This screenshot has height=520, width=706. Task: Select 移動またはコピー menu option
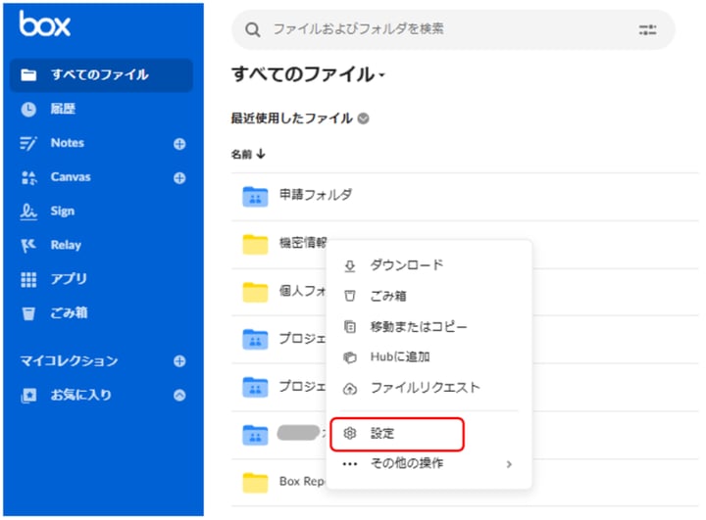coord(418,326)
